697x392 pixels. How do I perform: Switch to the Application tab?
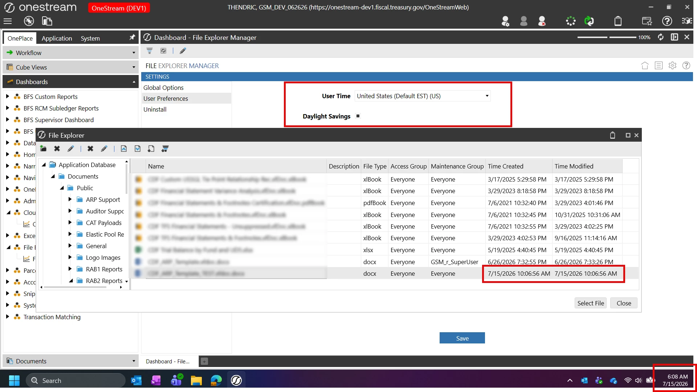pos(57,38)
